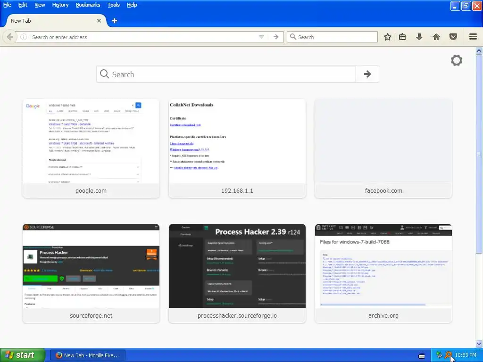Open the Help menu

(x=132, y=5)
